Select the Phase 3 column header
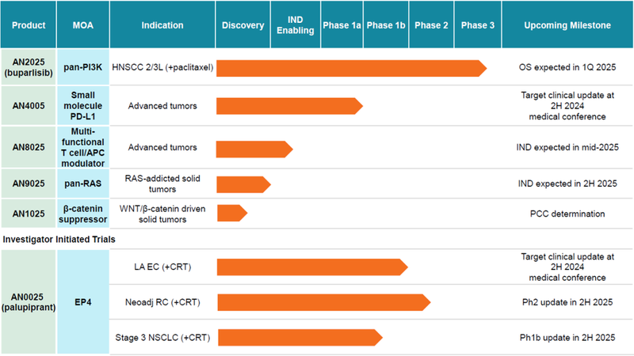The image size is (634, 356). click(x=478, y=25)
